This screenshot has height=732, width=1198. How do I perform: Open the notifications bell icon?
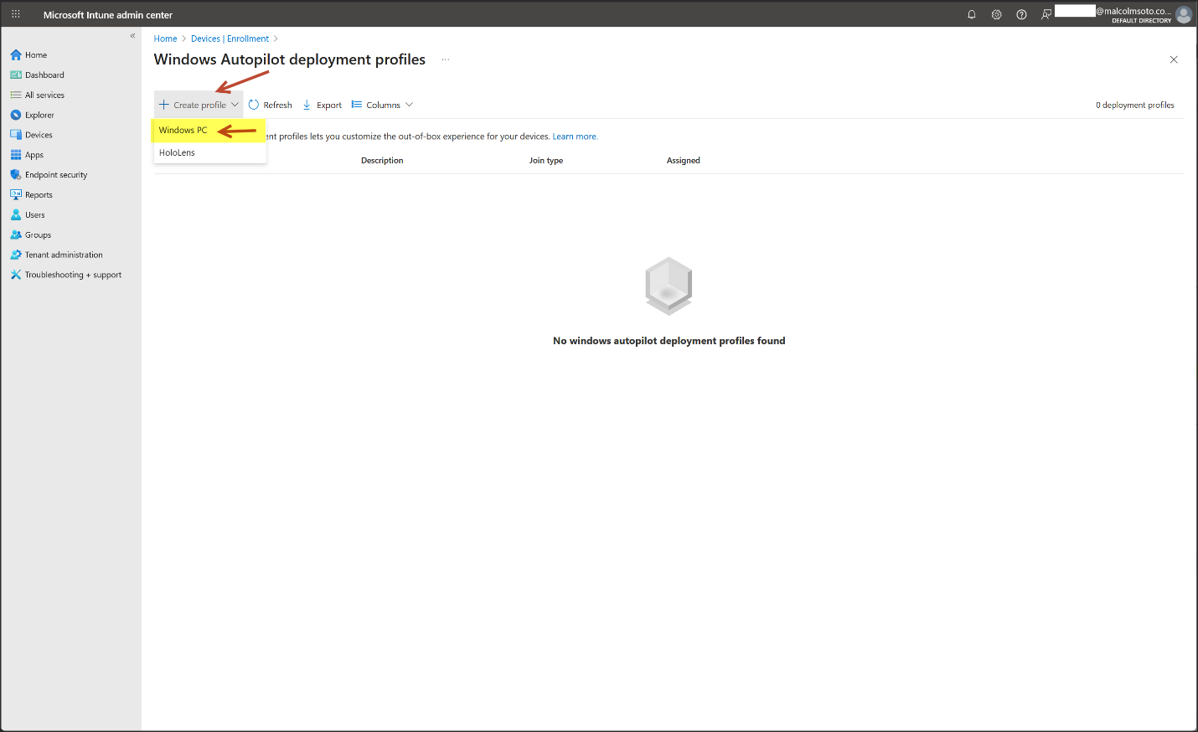click(x=972, y=14)
